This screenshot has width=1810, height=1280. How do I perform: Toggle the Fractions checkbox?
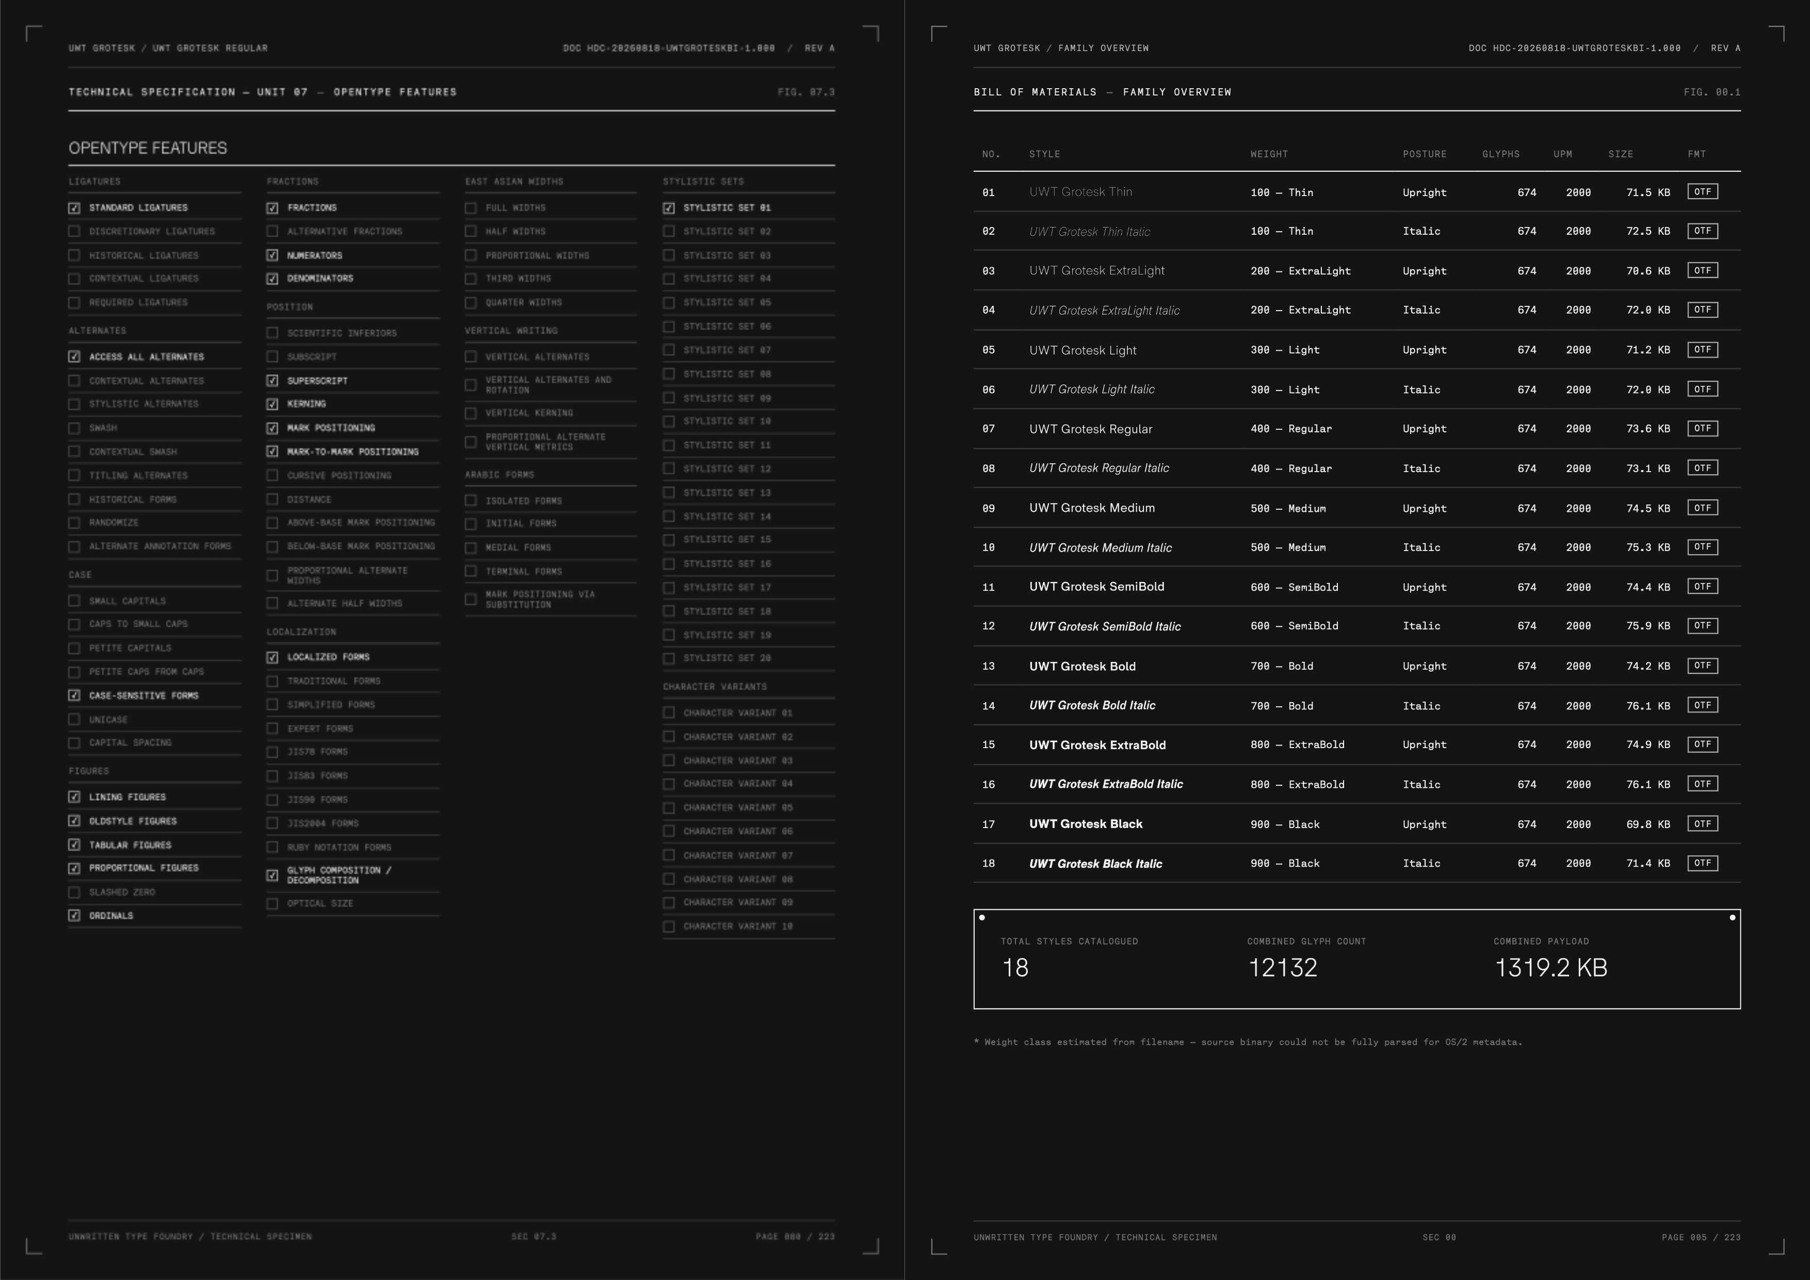click(x=272, y=208)
